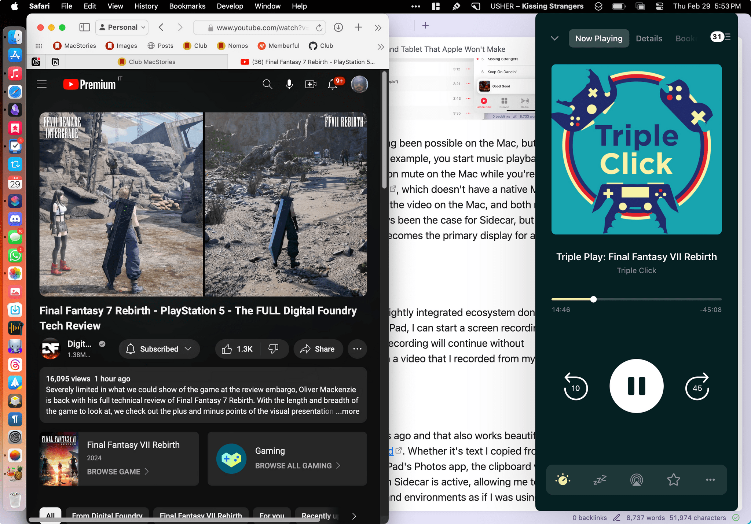
Task: Open the Memberful bookmark
Action: (278, 46)
